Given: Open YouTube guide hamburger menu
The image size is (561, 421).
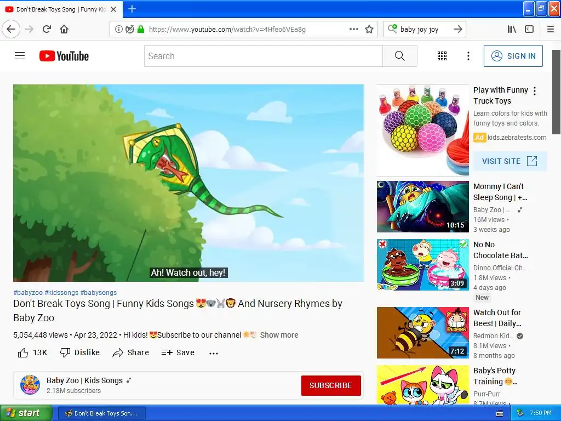Looking at the screenshot, I should [x=20, y=56].
